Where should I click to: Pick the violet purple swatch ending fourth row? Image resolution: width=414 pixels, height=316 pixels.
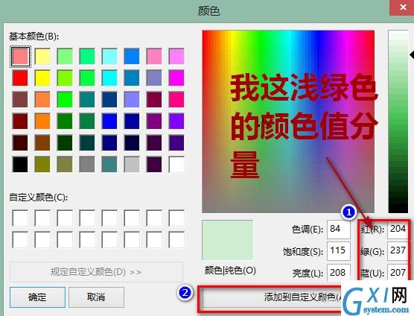coord(176,121)
